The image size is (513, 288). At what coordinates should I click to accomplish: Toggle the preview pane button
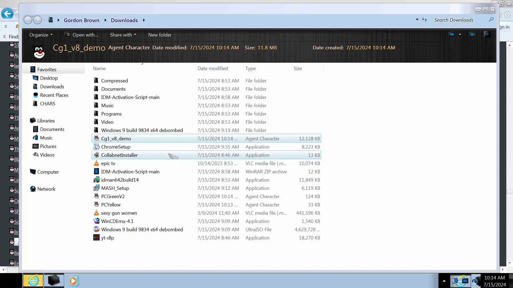[x=472, y=34]
